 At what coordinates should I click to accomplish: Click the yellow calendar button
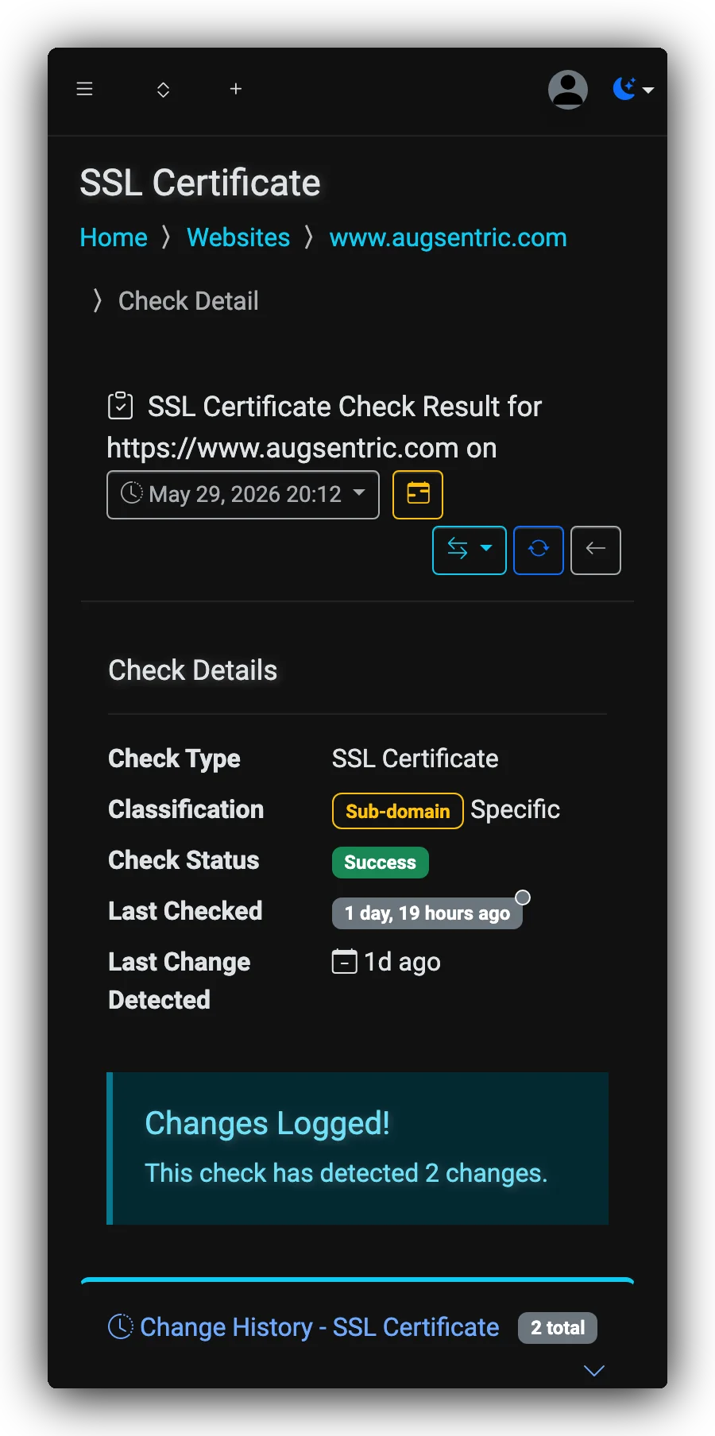pyautogui.click(x=418, y=495)
